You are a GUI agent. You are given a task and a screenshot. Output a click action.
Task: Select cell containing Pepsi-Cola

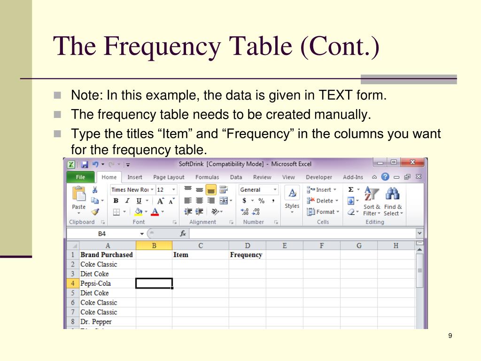(108, 283)
